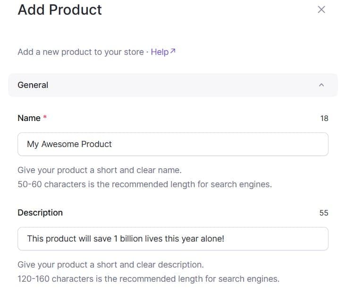Open the Help link
This screenshot has width=355, height=303.
[163, 52]
